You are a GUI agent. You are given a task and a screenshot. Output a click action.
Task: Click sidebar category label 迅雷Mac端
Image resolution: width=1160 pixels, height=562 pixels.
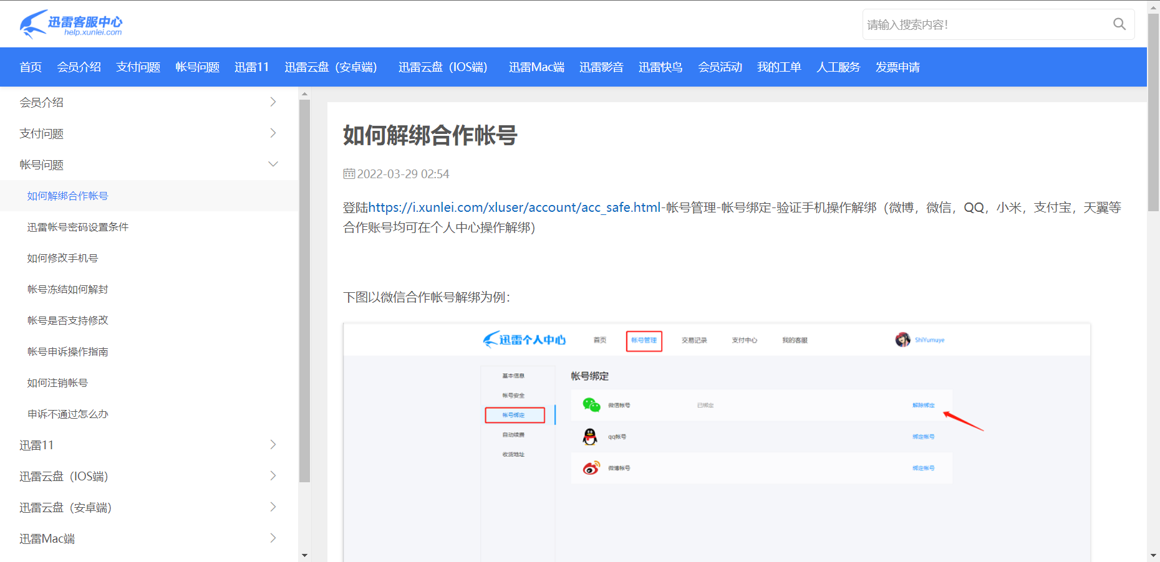tap(47, 538)
